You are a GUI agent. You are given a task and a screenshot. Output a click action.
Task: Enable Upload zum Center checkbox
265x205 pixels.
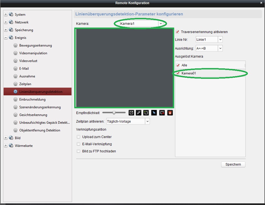(x=79, y=137)
